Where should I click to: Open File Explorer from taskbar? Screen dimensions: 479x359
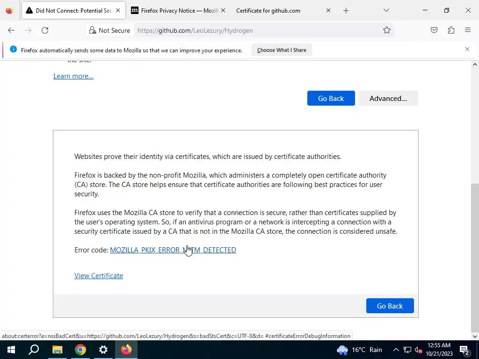tap(57, 350)
